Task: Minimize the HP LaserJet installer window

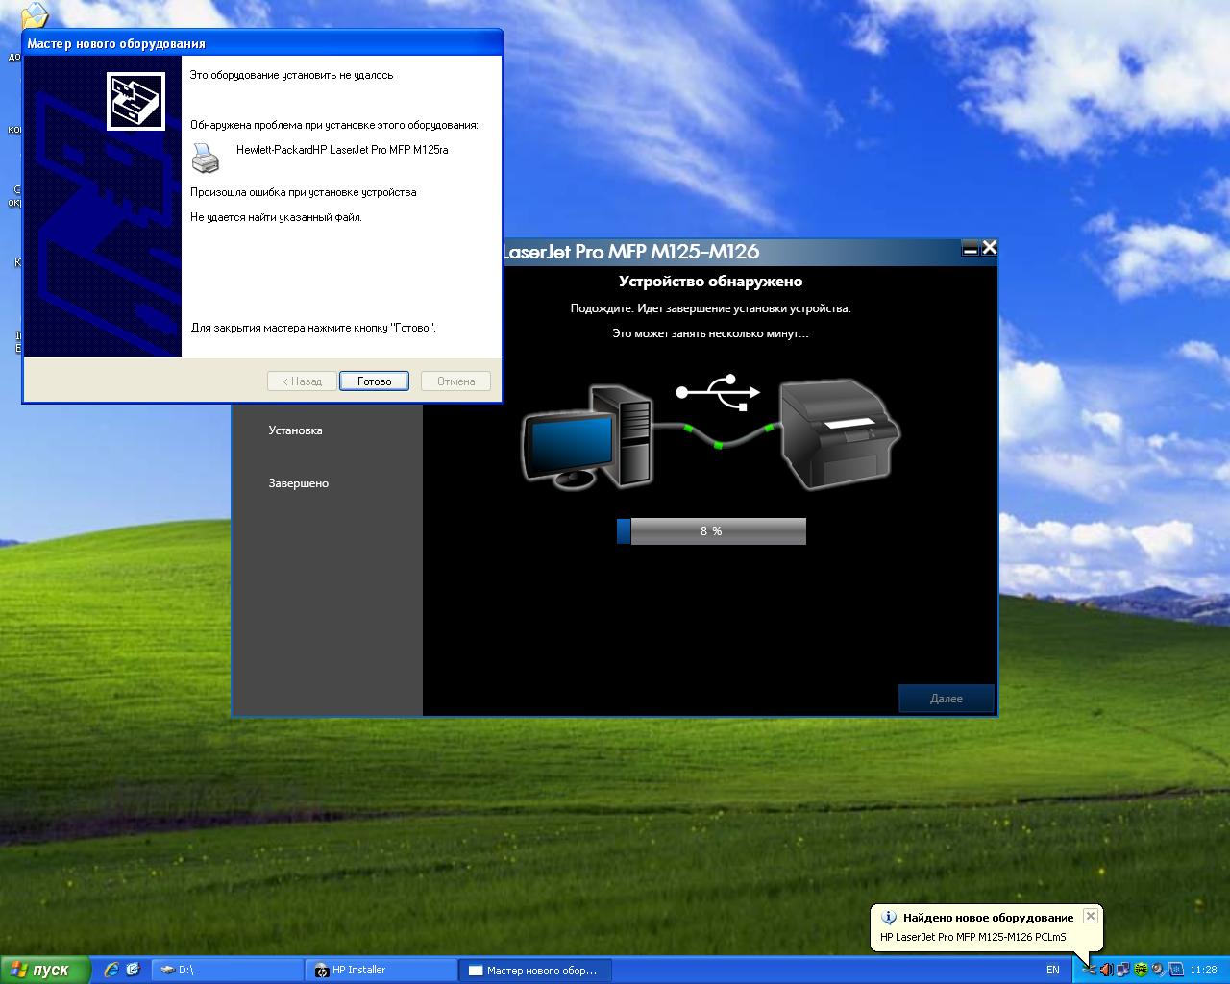Action: tap(971, 248)
